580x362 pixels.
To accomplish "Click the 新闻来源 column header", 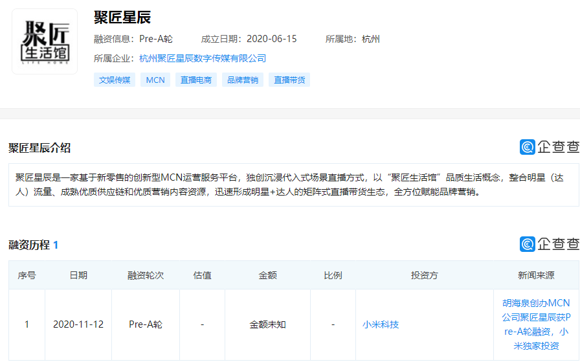I will pyautogui.click(x=537, y=275).
